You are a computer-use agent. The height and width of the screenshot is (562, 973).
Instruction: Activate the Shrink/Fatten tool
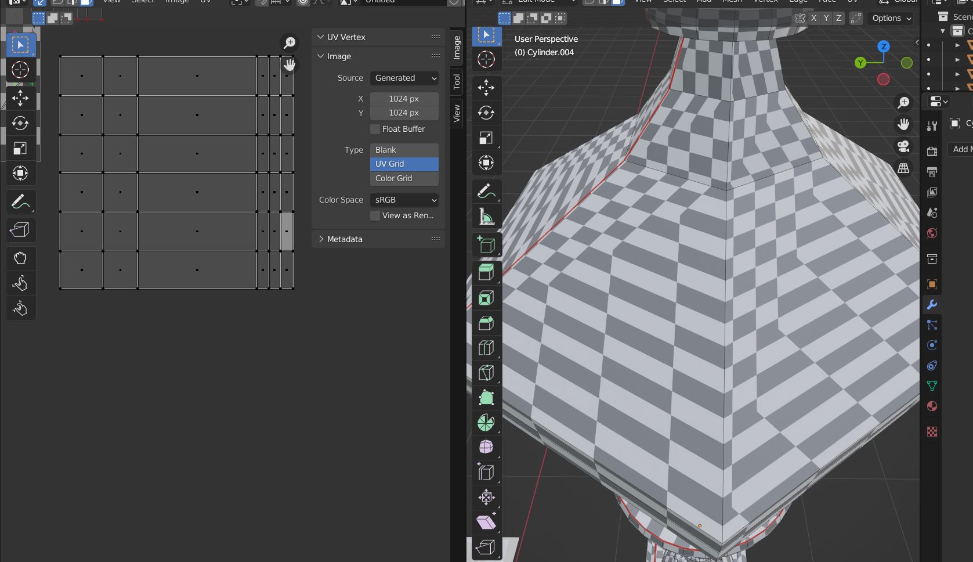pos(486,497)
